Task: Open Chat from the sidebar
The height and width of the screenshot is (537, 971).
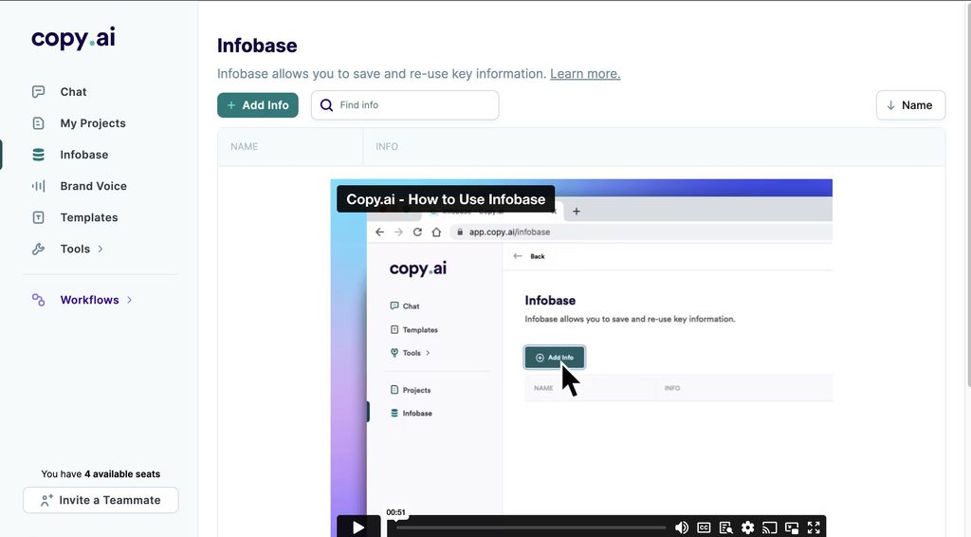Action: click(73, 92)
